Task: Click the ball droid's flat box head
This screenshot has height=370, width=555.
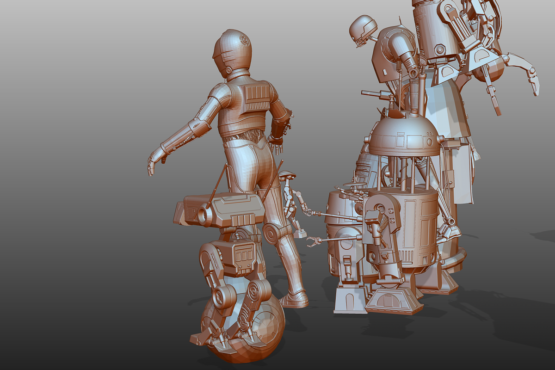Action: pyautogui.click(x=220, y=210)
